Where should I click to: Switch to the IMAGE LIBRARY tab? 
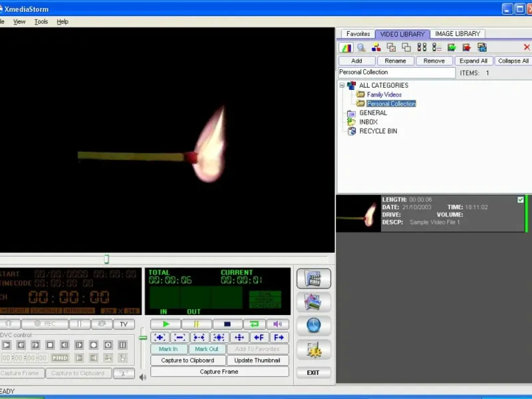click(x=458, y=34)
